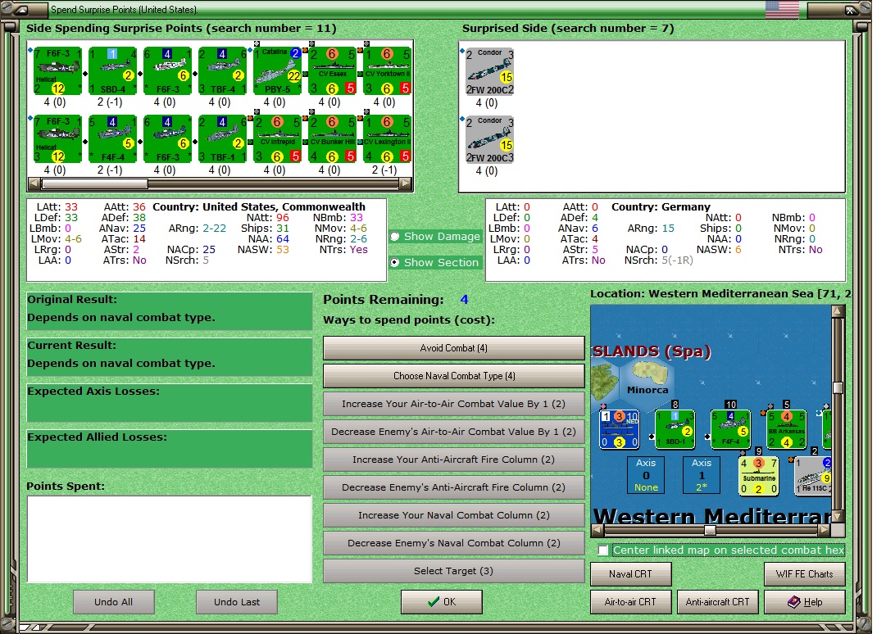
Task: Select the top-row F6F-3 unit beside SBD-4
Action: click(168, 70)
